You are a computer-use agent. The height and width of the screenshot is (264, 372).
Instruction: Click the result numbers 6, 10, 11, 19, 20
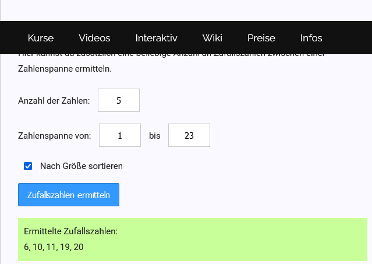(x=54, y=247)
